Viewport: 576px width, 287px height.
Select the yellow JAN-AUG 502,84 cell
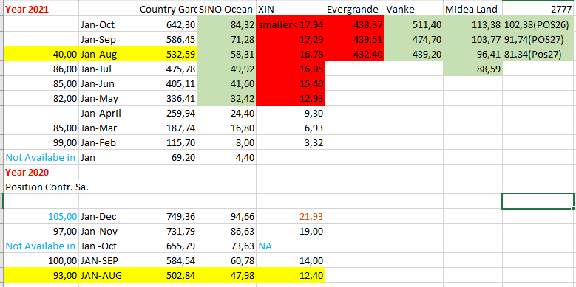(x=168, y=276)
